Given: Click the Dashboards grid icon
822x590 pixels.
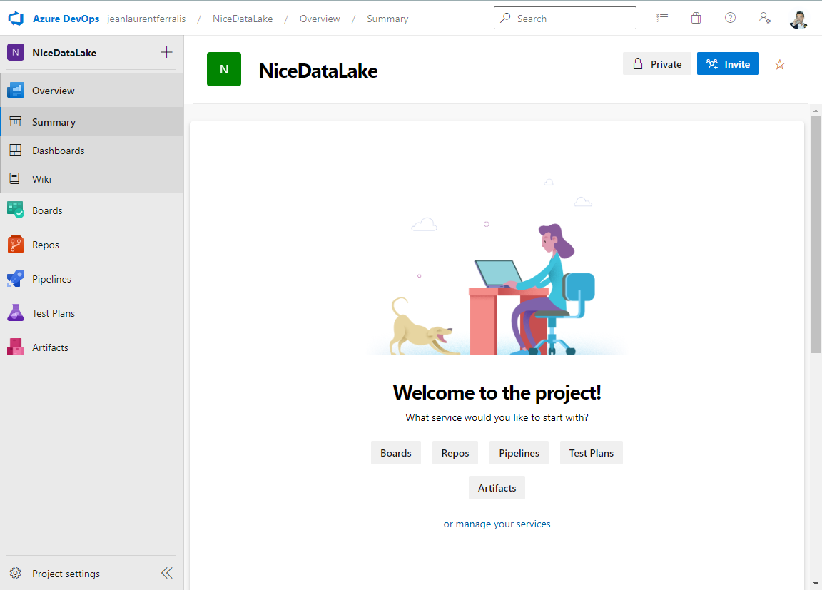Looking at the screenshot, I should pos(16,151).
